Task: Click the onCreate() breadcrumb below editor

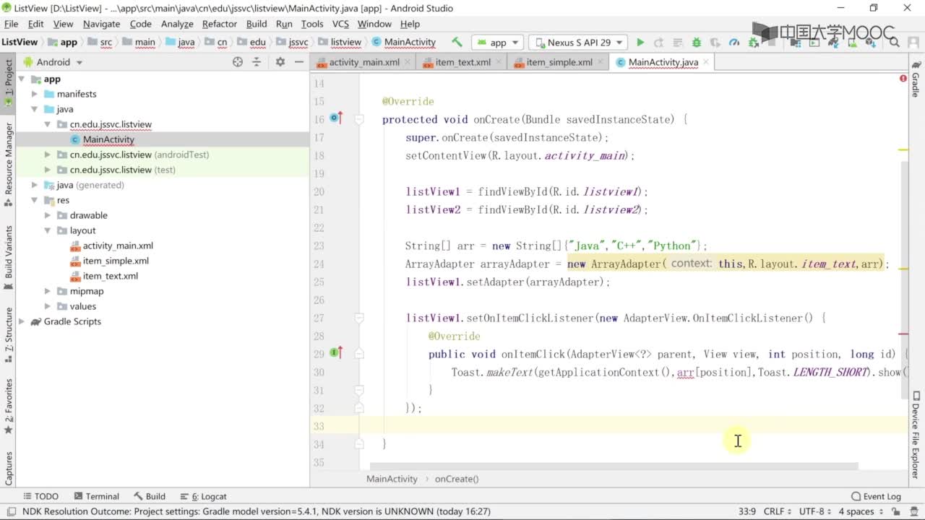Action: coord(457,479)
